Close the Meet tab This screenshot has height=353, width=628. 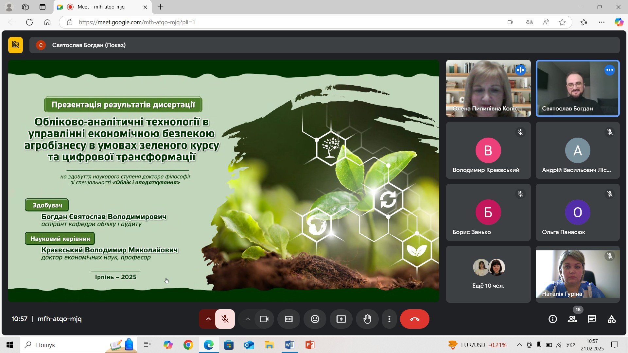pyautogui.click(x=145, y=7)
